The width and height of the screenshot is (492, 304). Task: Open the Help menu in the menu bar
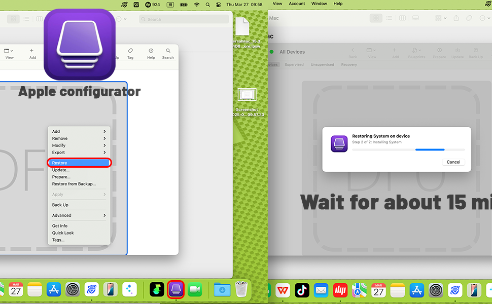(x=338, y=4)
